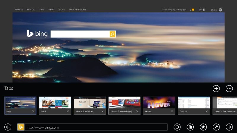Close the MSN tab
Viewport: 237px width, 133px height.
tap(68, 111)
